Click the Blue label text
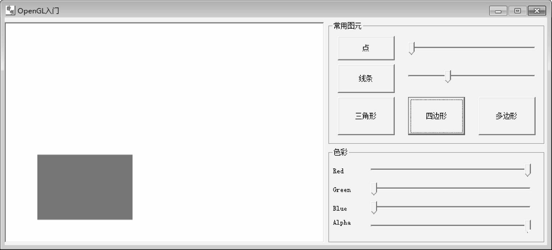The image size is (552, 250). (340, 208)
